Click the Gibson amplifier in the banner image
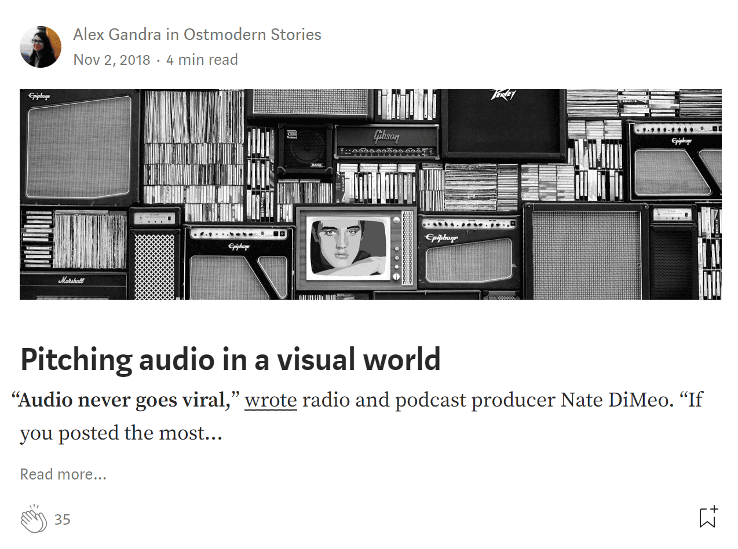 387,141
